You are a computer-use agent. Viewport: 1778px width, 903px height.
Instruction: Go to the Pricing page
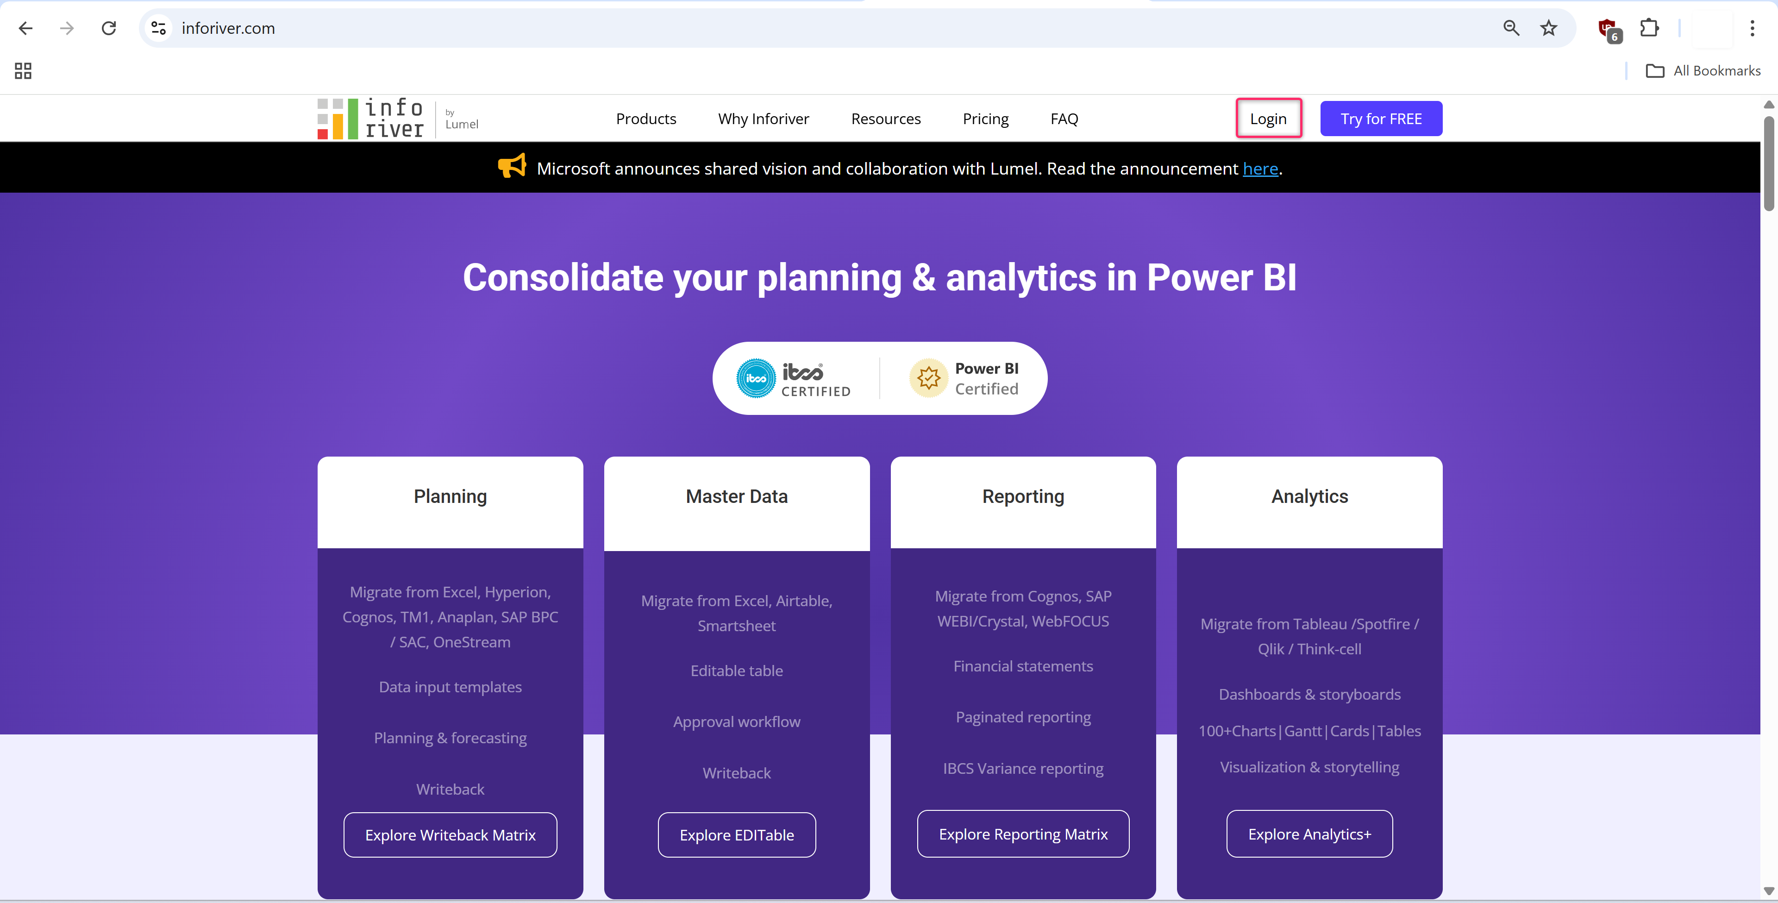coord(985,119)
